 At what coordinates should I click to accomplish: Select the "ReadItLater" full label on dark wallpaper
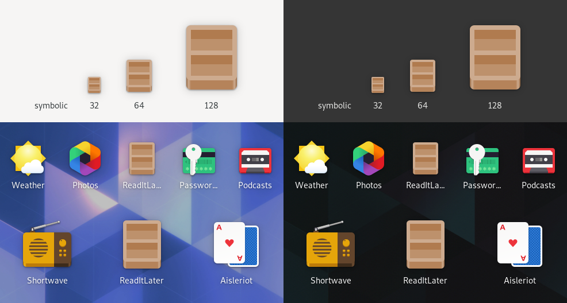click(x=426, y=281)
